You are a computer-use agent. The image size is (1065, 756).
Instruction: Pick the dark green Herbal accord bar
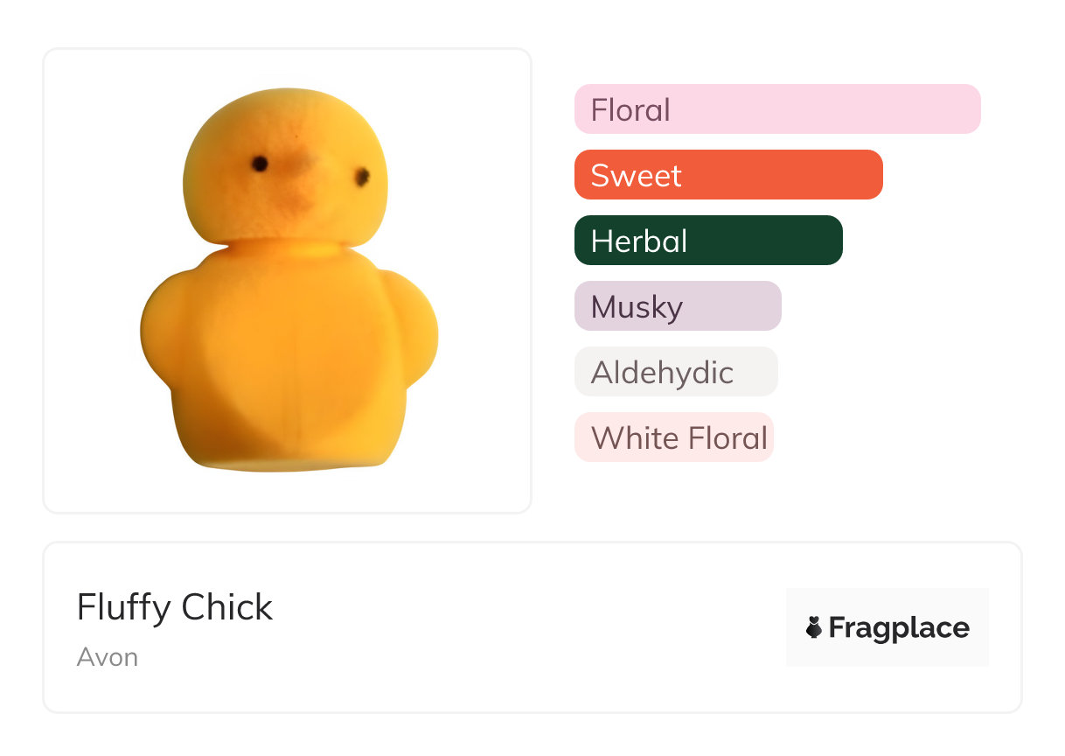[x=708, y=241]
